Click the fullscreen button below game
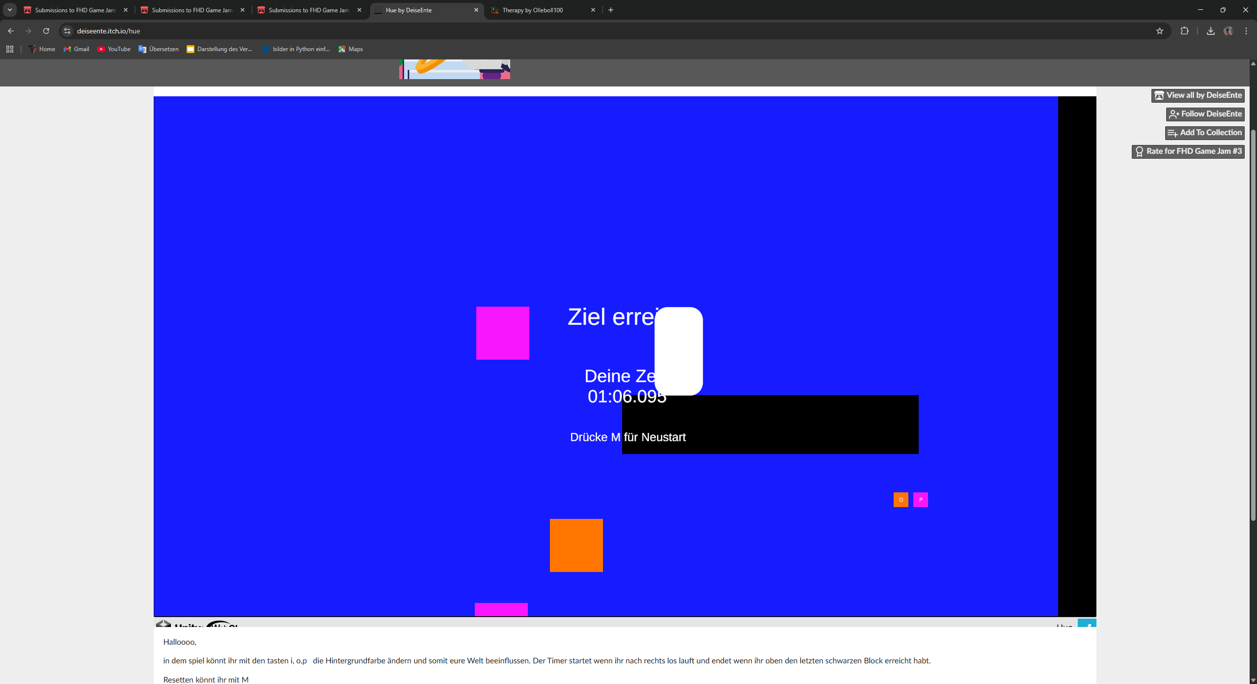This screenshot has height=684, width=1257. [1087, 624]
